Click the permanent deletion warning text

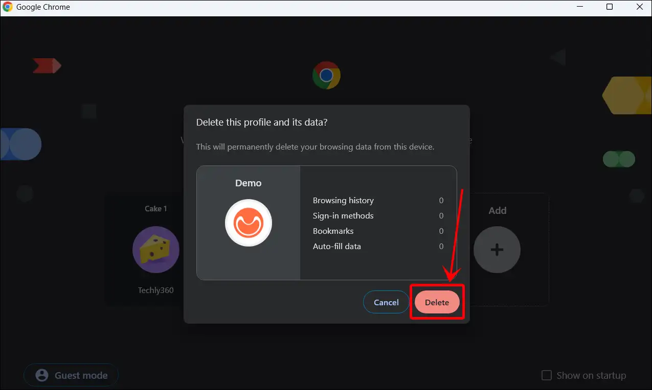point(315,147)
